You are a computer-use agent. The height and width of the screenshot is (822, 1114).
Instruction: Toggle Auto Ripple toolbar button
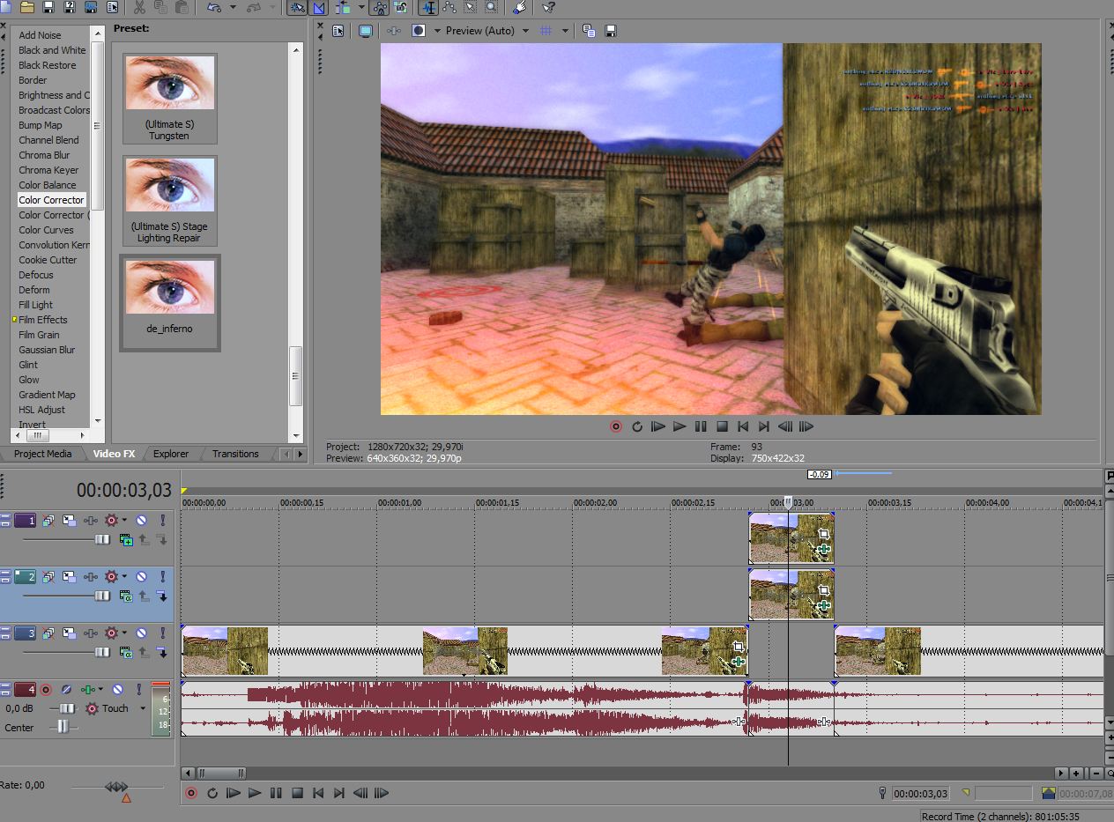pyautogui.click(x=343, y=7)
